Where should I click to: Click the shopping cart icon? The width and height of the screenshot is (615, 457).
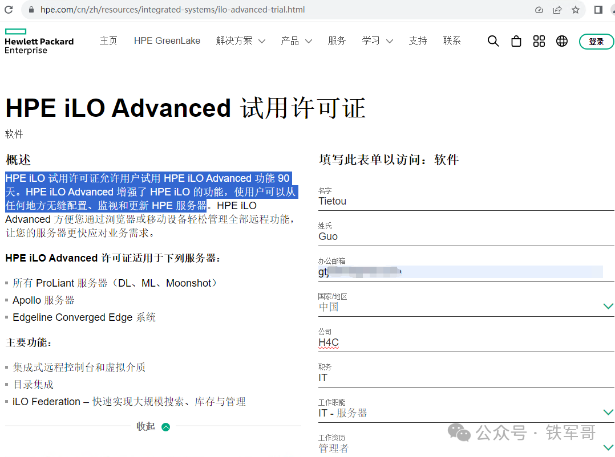point(516,40)
